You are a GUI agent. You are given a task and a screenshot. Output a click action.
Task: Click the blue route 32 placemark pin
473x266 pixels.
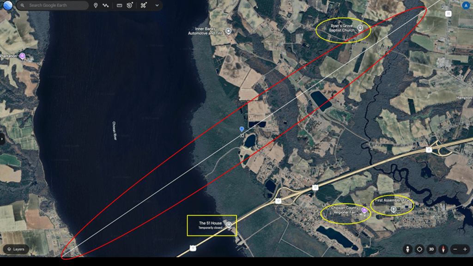click(x=242, y=129)
